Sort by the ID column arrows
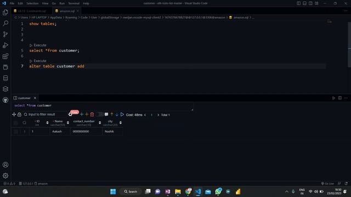Image resolution: width=351 pixels, height=197 pixels. pyautogui.click(x=47, y=123)
